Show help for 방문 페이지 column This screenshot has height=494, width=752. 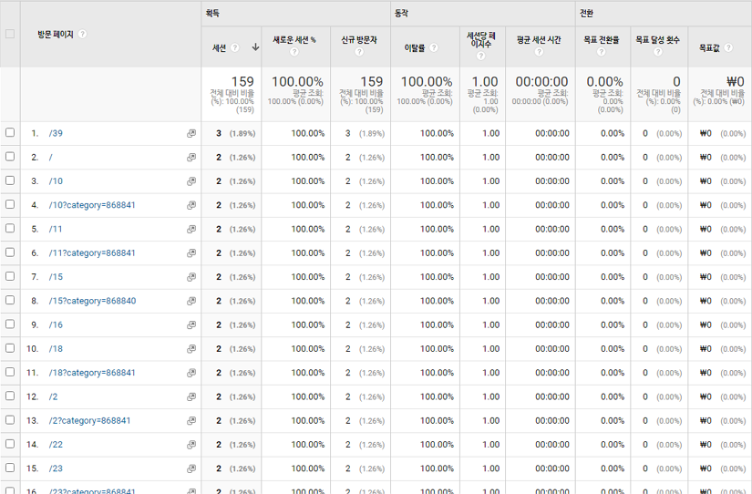(82, 34)
